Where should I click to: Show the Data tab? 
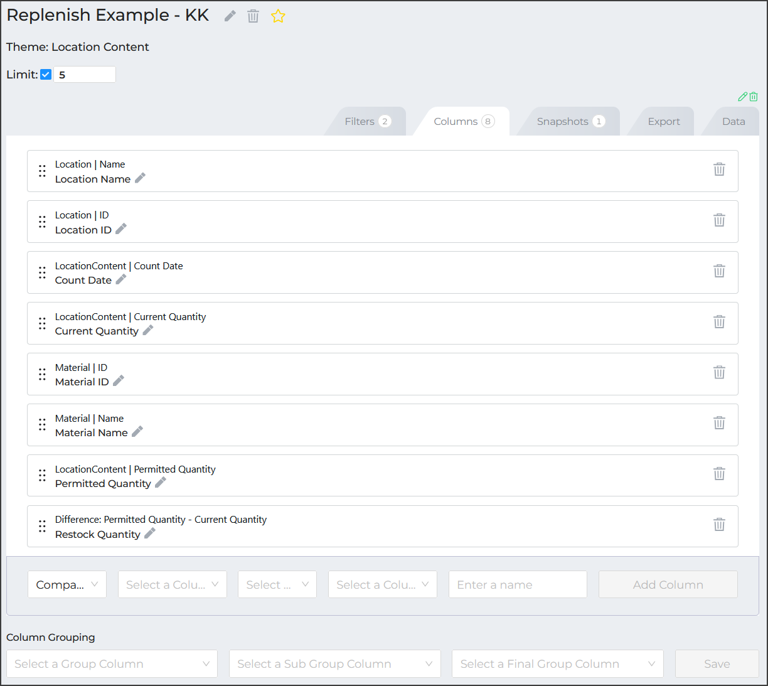(x=733, y=121)
